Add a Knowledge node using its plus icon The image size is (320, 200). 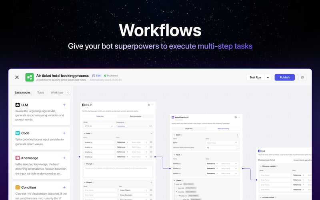pyautogui.click(x=64, y=158)
